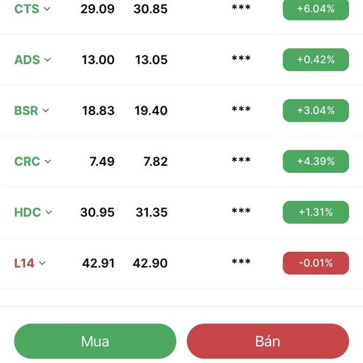Open the CTS stock symbol
Viewport: 363px width, 363px height.
click(27, 9)
